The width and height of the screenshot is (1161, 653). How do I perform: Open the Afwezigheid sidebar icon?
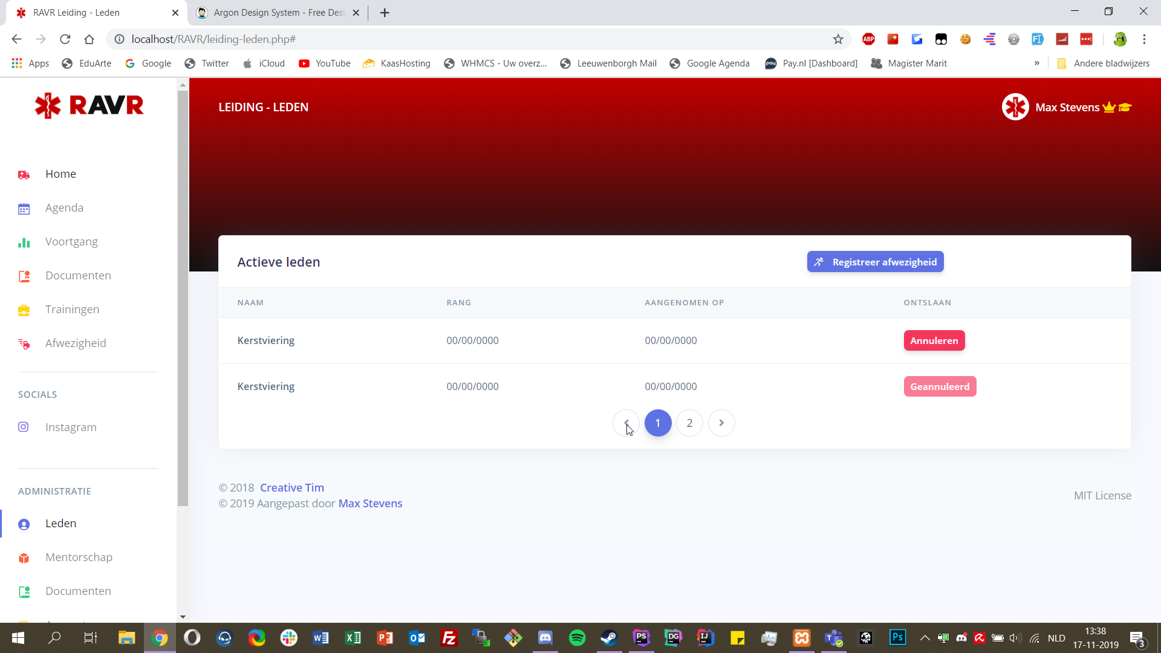coord(24,344)
